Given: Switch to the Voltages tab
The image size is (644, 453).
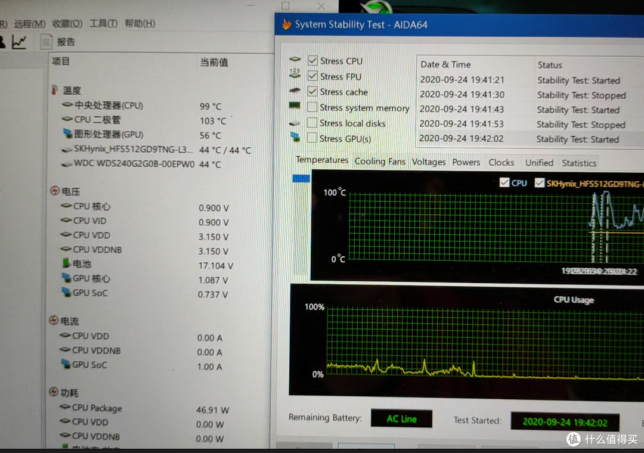Looking at the screenshot, I should pyautogui.click(x=428, y=162).
